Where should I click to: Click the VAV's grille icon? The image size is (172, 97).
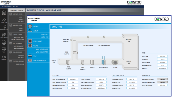point(30,45)
